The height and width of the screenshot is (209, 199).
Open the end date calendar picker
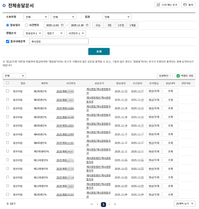point(87,25)
